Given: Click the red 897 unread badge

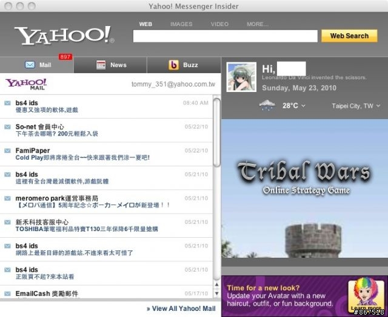Looking at the screenshot, I should tap(65, 57).
